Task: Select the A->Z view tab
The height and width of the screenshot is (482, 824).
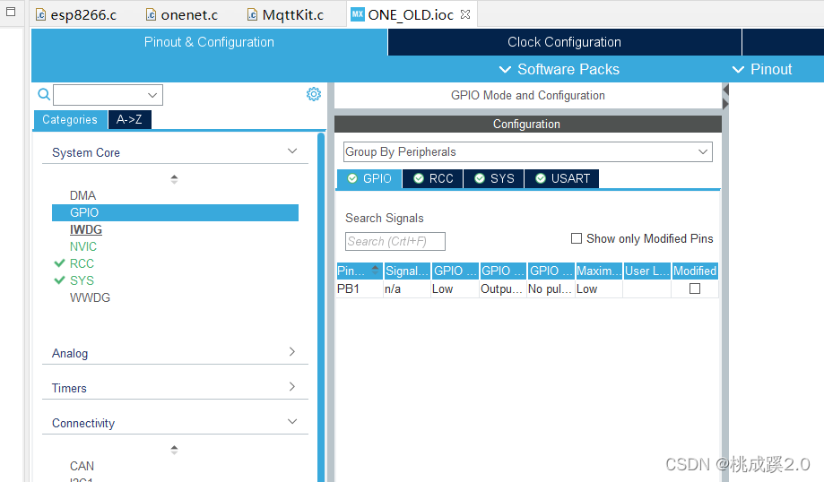Action: (x=129, y=120)
